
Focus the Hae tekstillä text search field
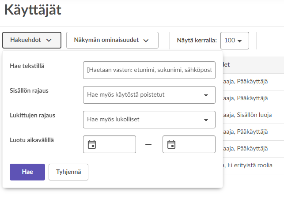click(149, 70)
